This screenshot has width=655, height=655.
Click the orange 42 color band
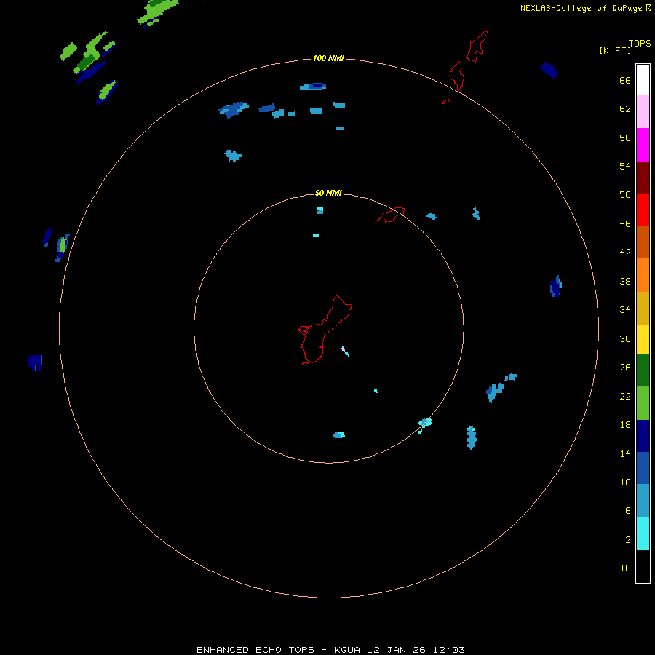643,275
